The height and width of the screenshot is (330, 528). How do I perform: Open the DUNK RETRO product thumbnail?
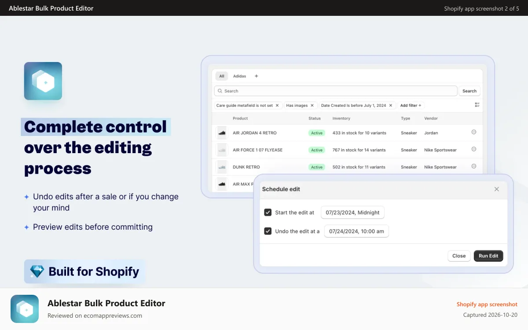point(222,167)
